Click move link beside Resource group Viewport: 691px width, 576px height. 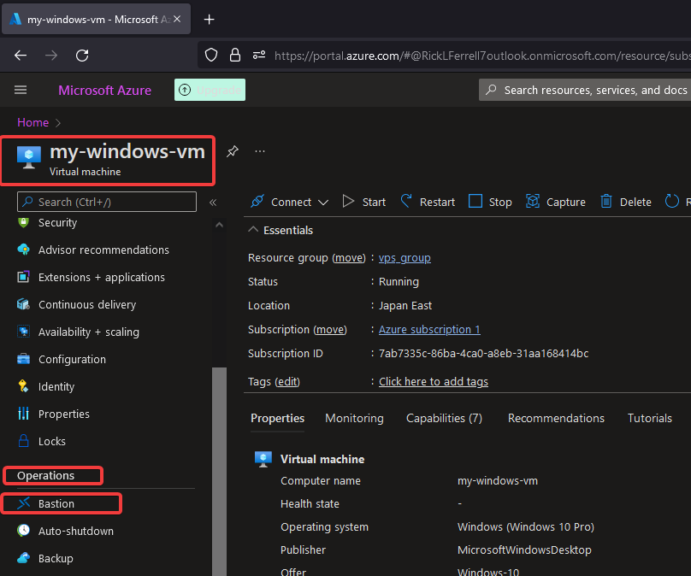pos(349,257)
